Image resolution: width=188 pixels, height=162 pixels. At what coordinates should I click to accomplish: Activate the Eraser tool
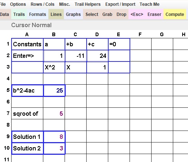click(x=154, y=14)
